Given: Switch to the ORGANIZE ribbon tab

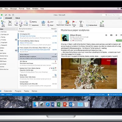Looking at the screenshot, I should pyautogui.click(x=9, y=18).
